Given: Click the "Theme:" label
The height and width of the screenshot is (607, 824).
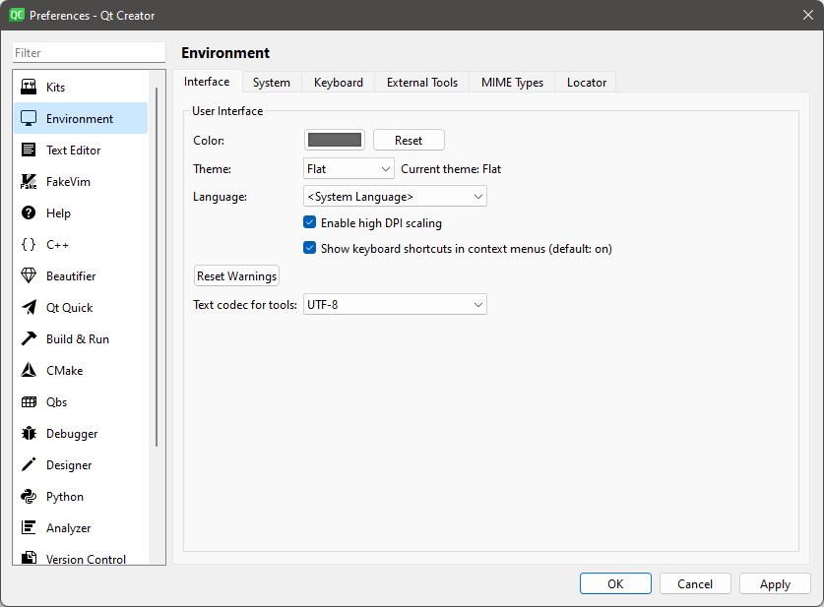Looking at the screenshot, I should point(212,169).
